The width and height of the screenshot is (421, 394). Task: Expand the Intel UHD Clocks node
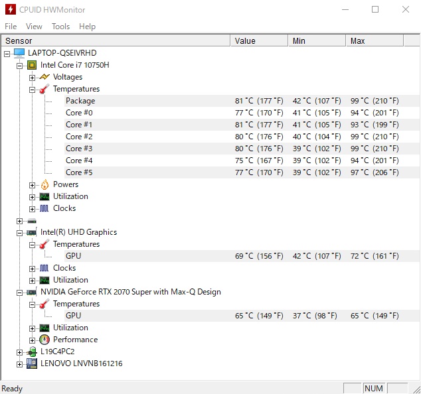pyautogui.click(x=33, y=269)
